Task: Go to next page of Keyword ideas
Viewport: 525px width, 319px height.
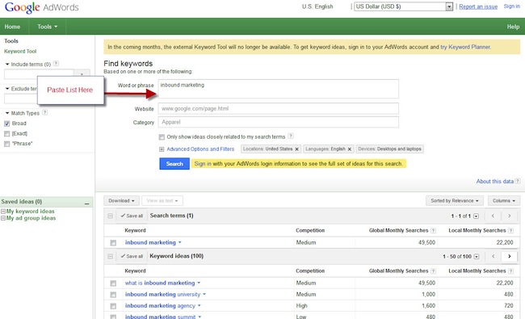Action: (510, 256)
